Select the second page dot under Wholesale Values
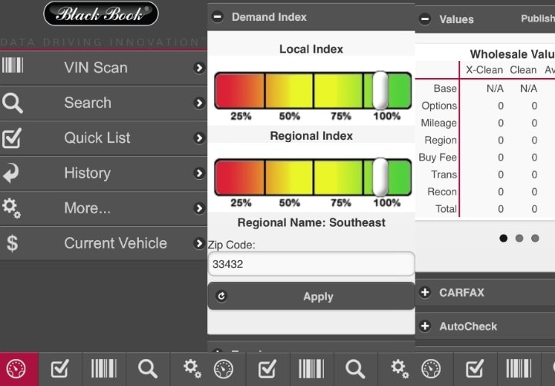This screenshot has width=555, height=386. 520,239
